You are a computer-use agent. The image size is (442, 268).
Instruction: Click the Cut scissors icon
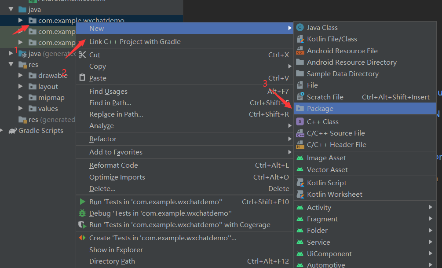click(x=82, y=55)
